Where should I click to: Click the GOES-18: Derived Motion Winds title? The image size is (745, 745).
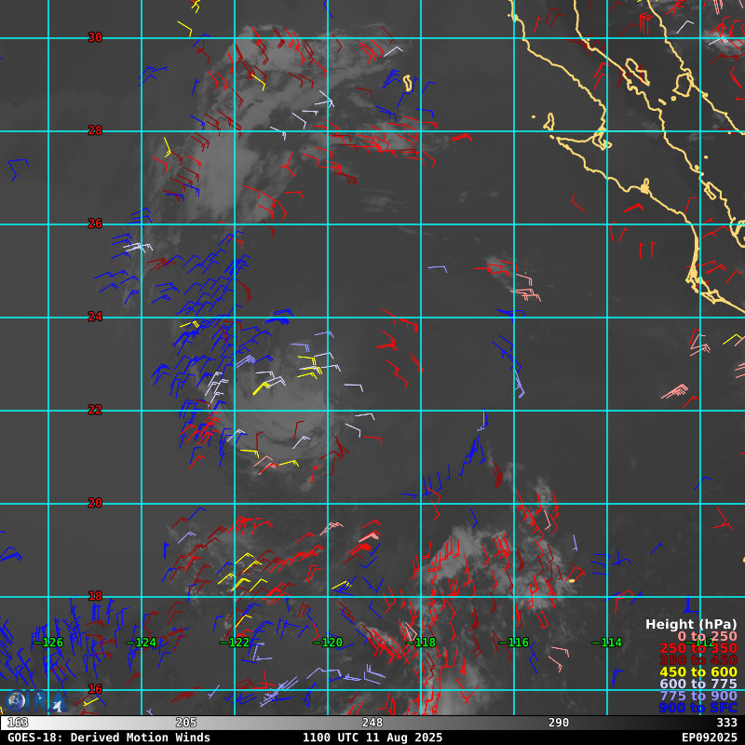[x=109, y=738]
